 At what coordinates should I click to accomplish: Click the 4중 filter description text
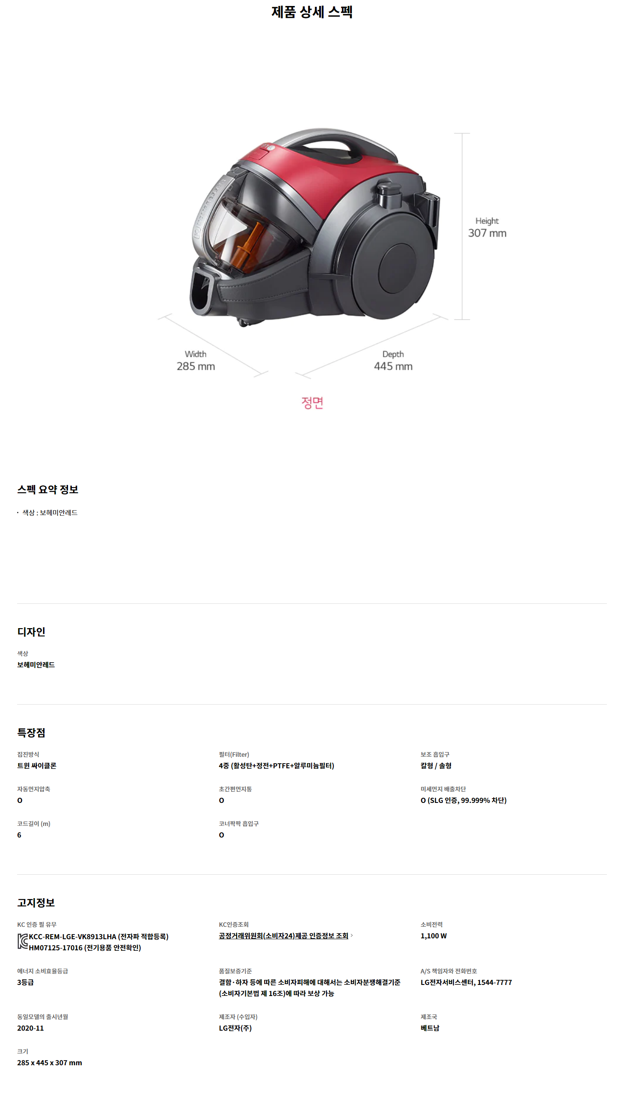point(277,765)
